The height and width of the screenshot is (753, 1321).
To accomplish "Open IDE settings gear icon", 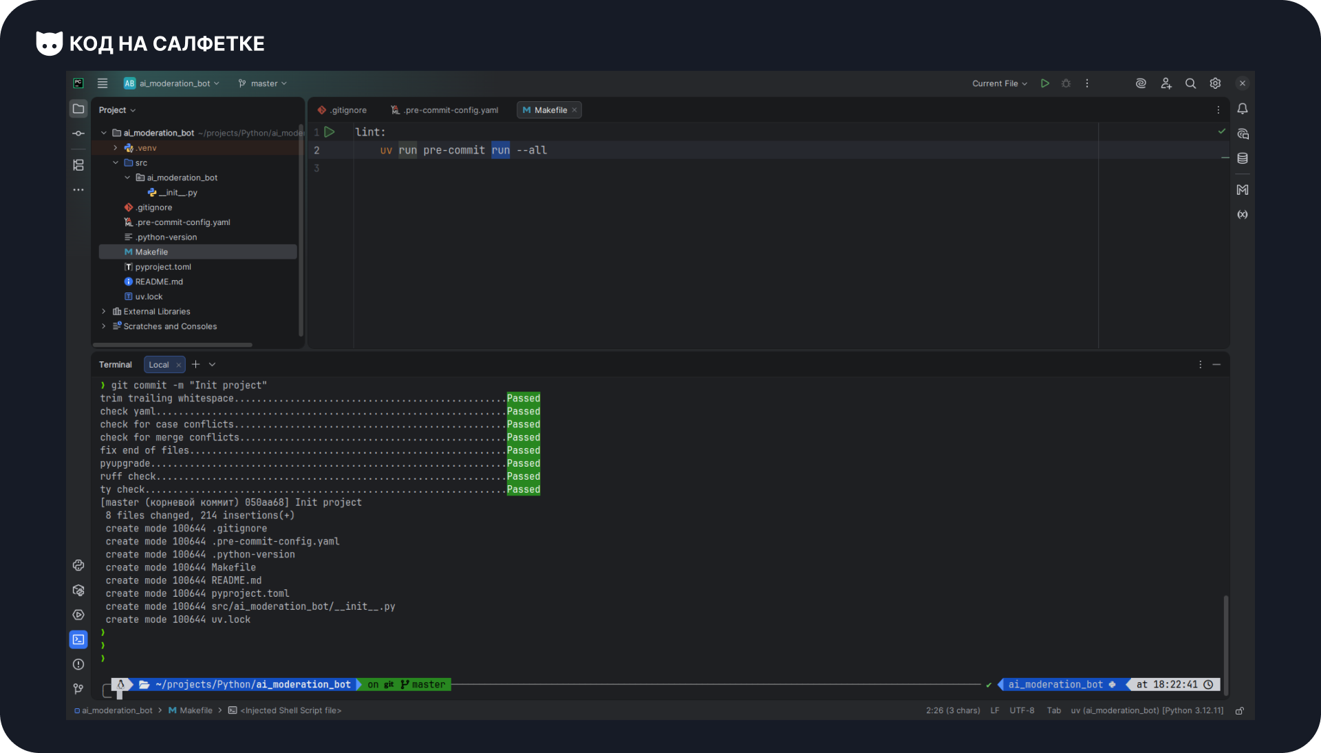I will click(1215, 83).
